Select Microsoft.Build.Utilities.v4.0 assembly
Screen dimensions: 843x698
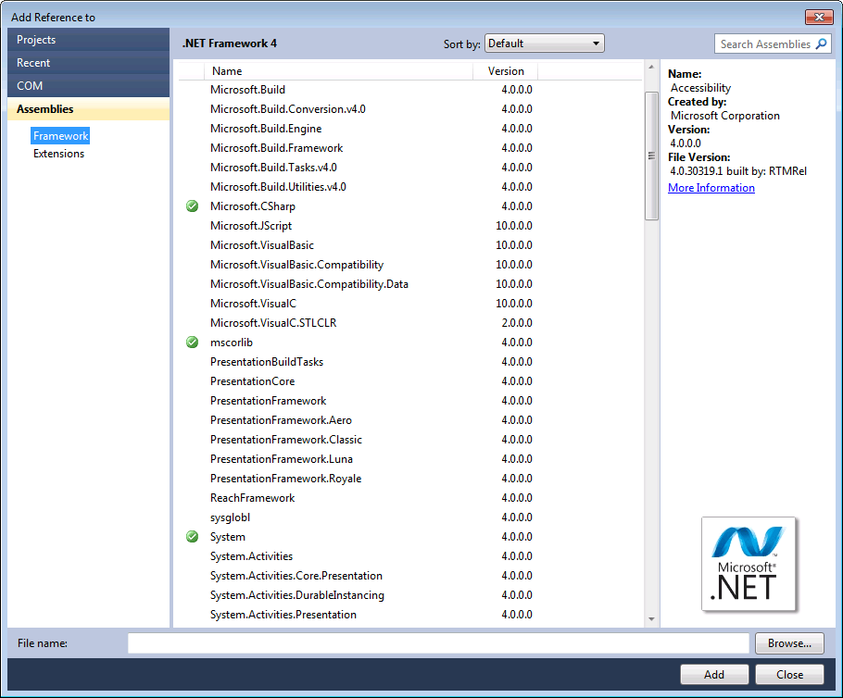pos(278,187)
